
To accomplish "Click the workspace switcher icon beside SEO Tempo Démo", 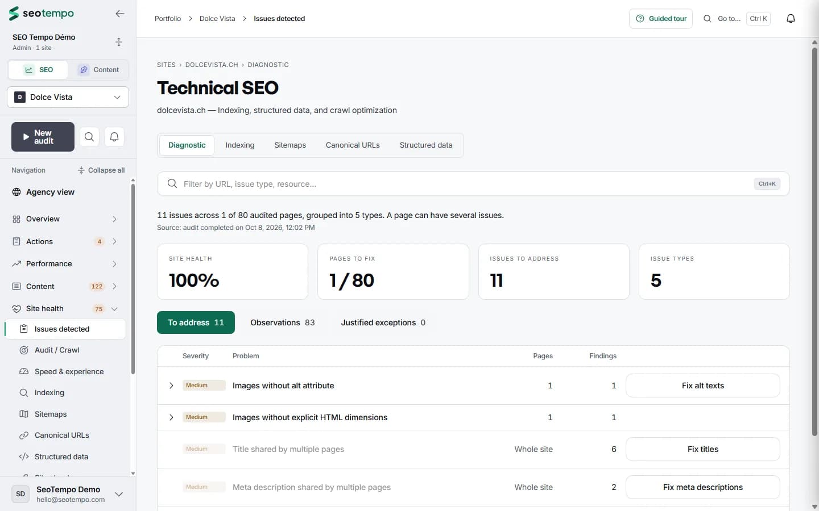I will point(119,42).
